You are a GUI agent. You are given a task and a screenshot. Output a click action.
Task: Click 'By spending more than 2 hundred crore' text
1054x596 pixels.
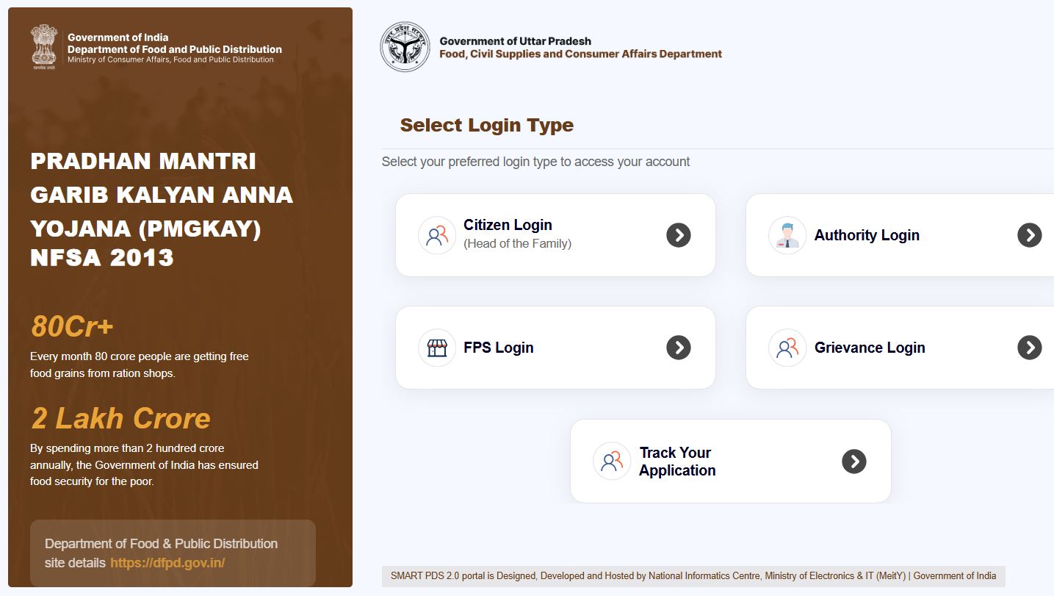(x=144, y=464)
